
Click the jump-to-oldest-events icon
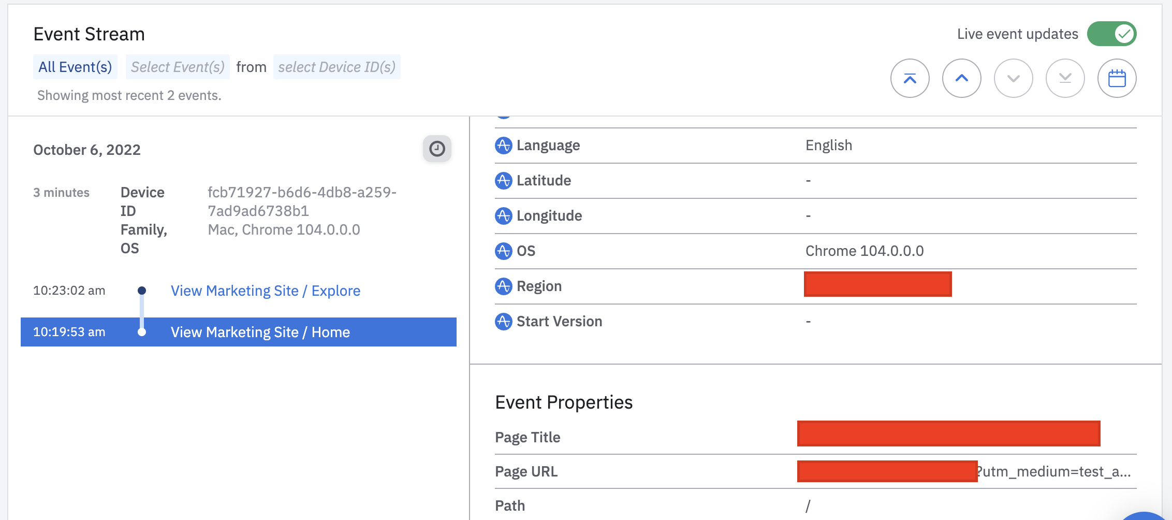(x=1064, y=78)
